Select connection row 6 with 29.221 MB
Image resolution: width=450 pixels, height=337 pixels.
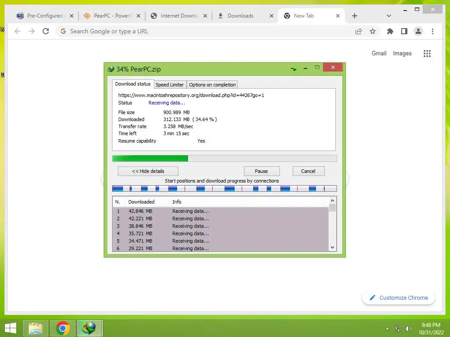click(x=221, y=248)
